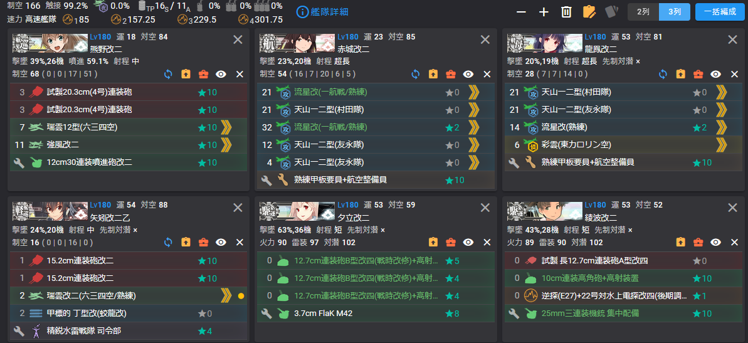This screenshot has width=748, height=343.
Task: Toggle eye icon on 熊野改二 card
Action: [221, 74]
